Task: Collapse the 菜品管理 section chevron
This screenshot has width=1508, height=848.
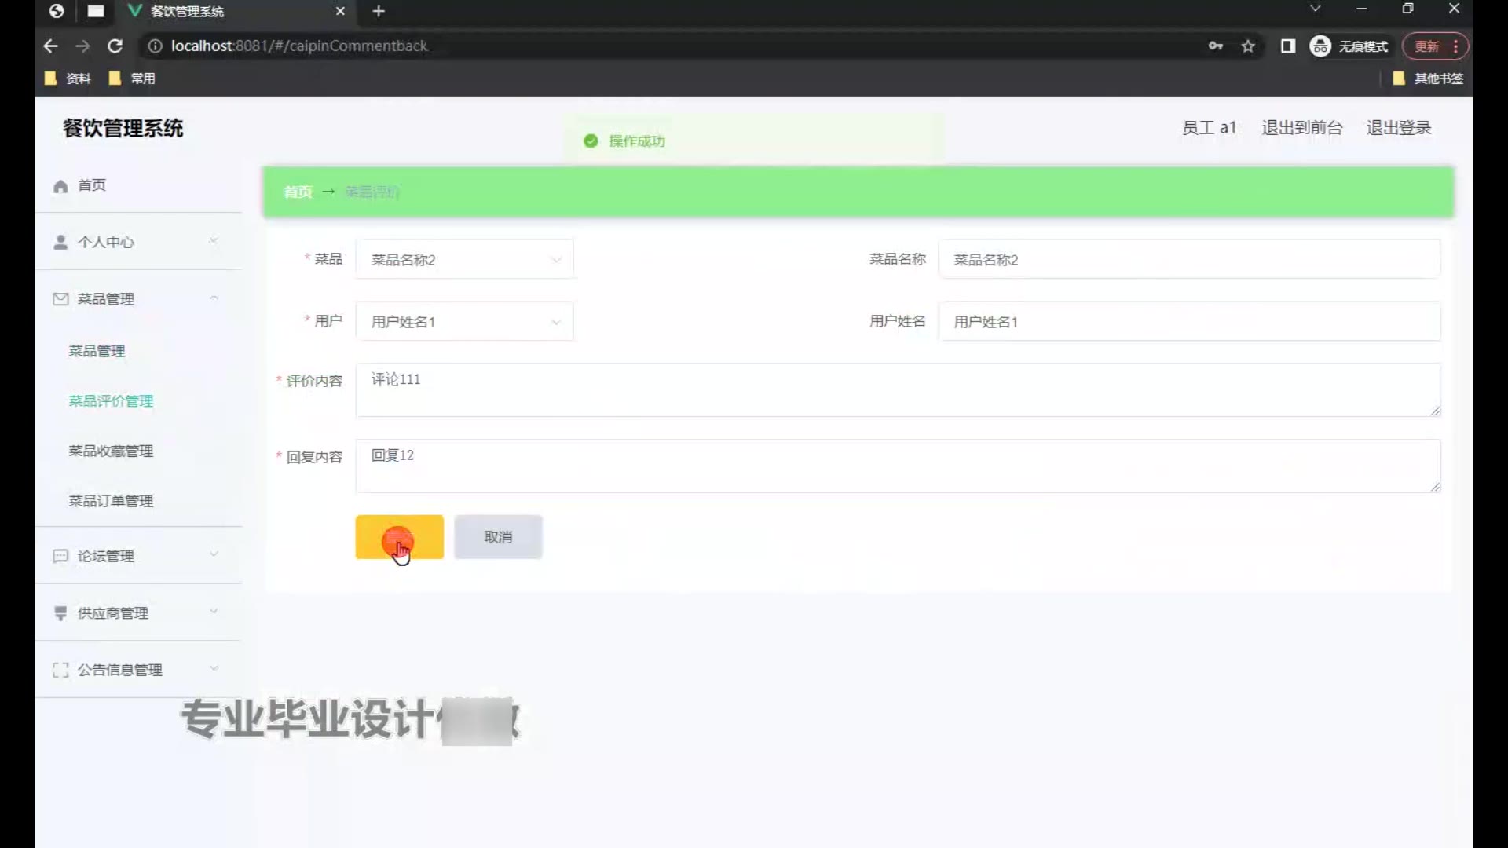Action: (214, 298)
